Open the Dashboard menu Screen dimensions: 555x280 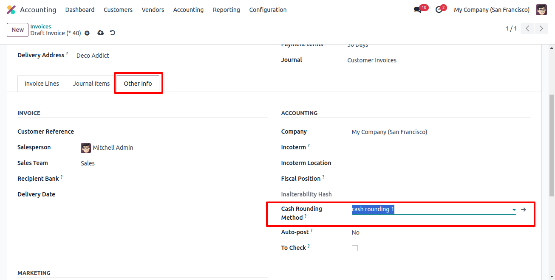(80, 10)
